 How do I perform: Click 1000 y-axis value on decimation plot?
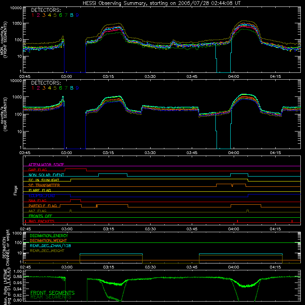pyautogui.click(x=17, y=233)
